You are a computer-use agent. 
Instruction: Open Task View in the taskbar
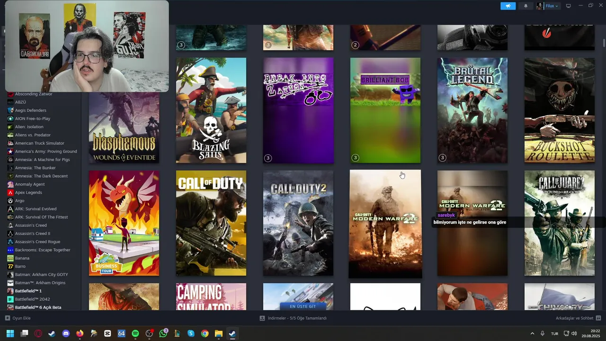tap(24, 333)
